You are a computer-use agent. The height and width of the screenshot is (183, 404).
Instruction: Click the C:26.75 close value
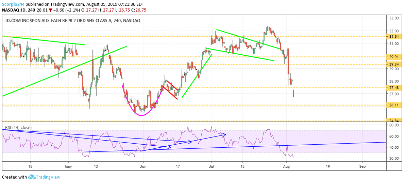[137, 10]
